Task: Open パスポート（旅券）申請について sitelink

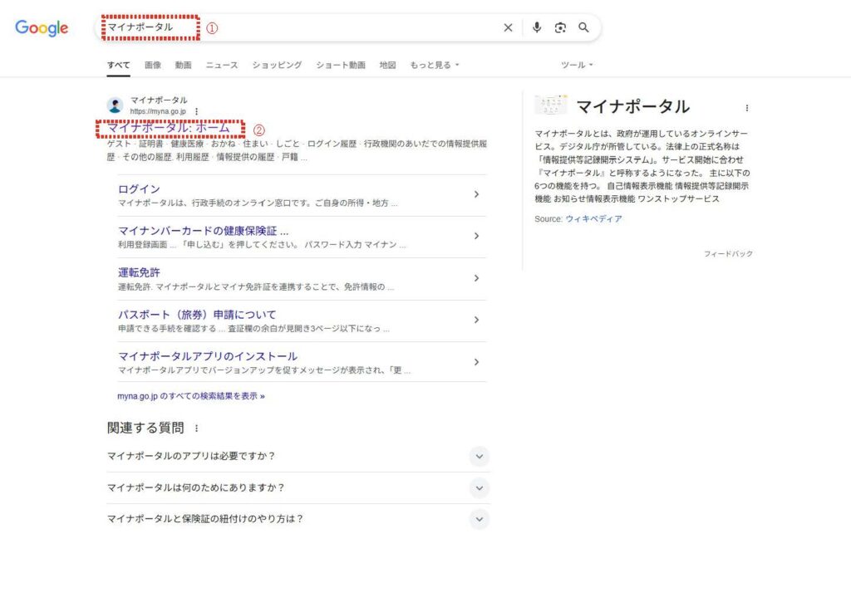Action: click(x=197, y=315)
